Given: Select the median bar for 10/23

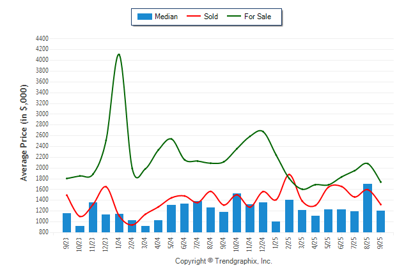Looking at the screenshot, I should [80, 228].
